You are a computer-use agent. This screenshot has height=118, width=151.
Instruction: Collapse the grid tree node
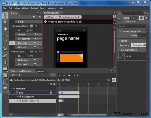[14, 93]
